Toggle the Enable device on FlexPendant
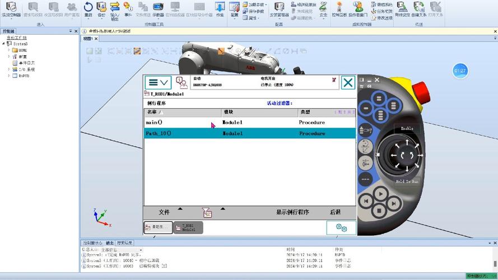This screenshot has width=498, height=280. coord(407,129)
